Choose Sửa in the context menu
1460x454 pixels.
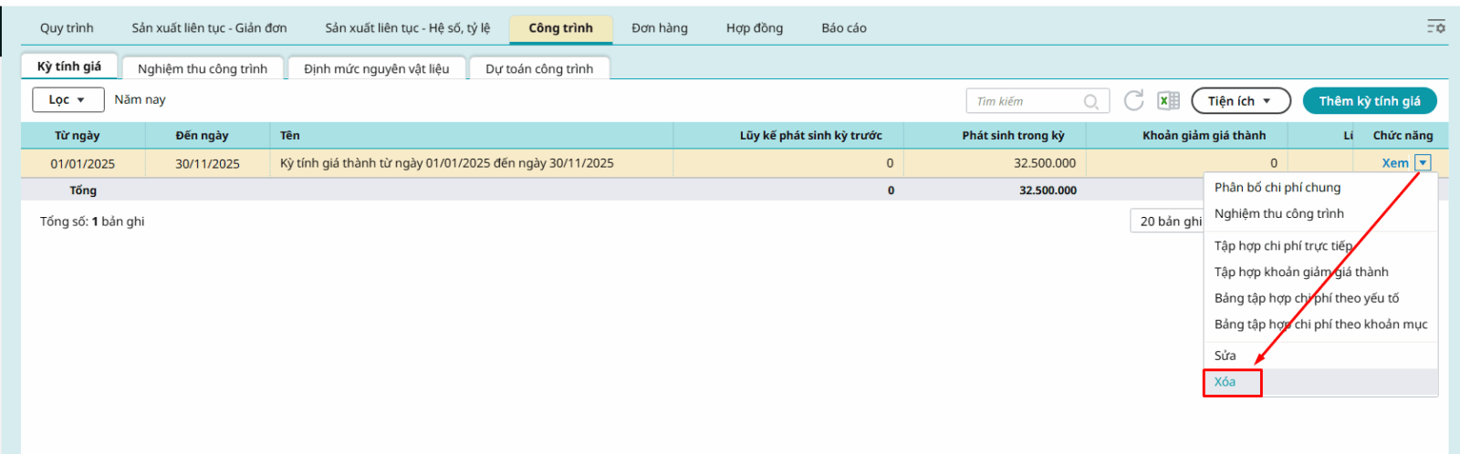click(1225, 356)
